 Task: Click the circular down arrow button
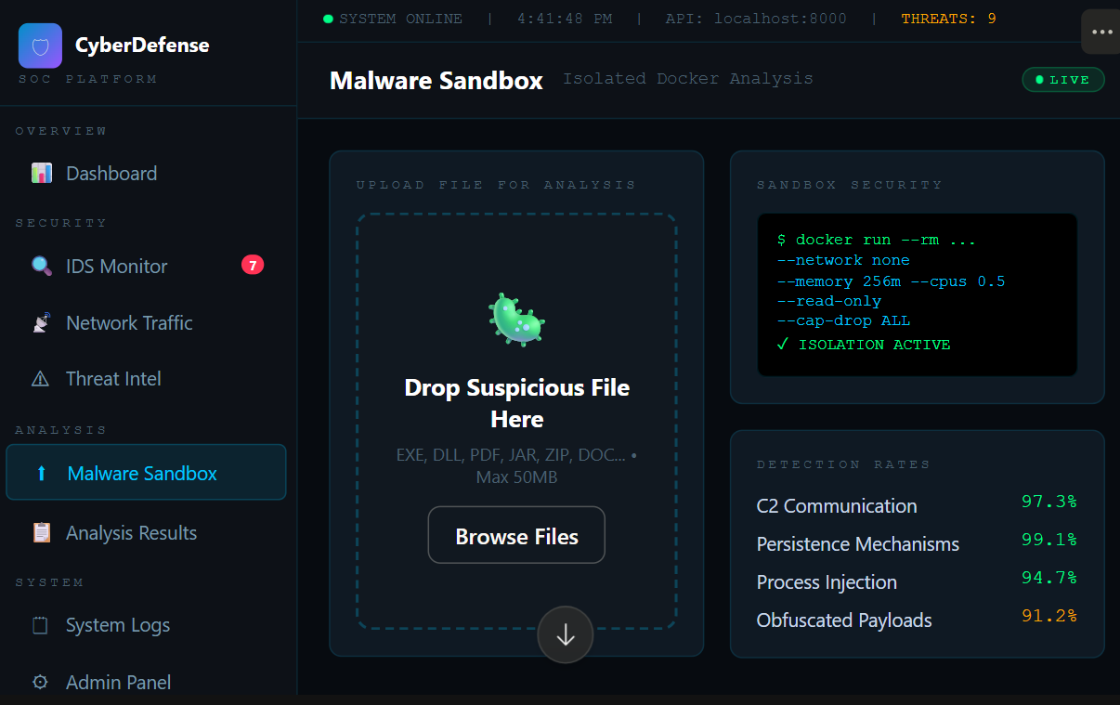click(565, 634)
